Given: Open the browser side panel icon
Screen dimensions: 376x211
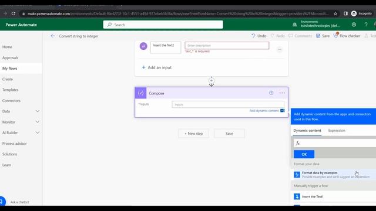Looking at the screenshot, I should coord(345,13).
